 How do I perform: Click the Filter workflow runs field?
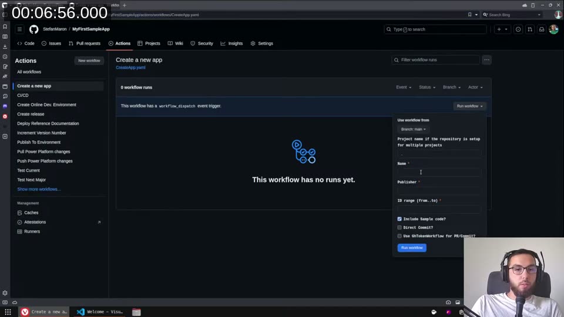pyautogui.click(x=435, y=60)
